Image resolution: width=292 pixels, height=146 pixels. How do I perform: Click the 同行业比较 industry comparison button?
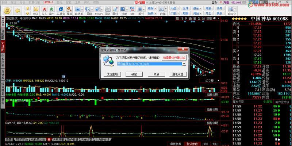[x=281, y=102]
